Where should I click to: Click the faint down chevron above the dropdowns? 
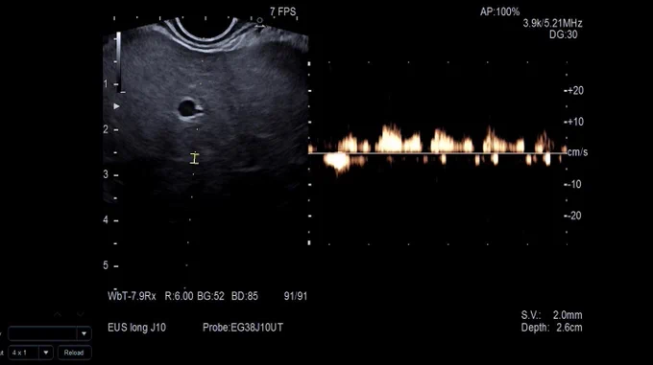81,314
